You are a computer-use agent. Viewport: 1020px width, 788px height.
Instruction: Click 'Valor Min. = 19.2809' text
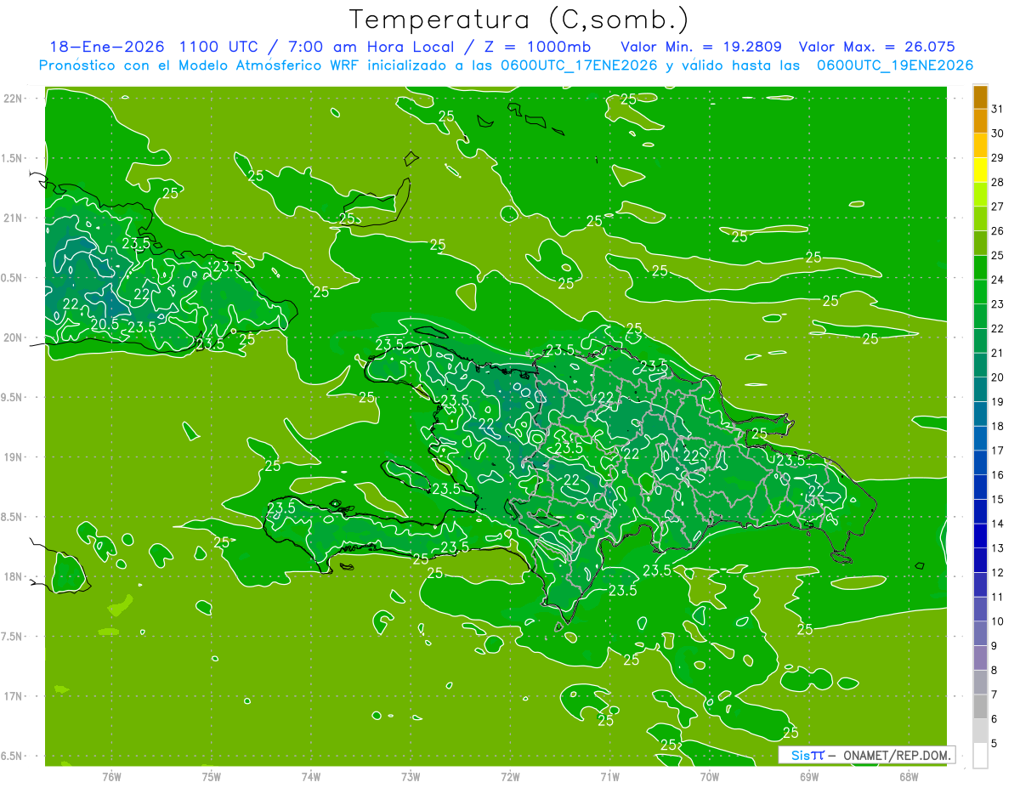click(701, 47)
